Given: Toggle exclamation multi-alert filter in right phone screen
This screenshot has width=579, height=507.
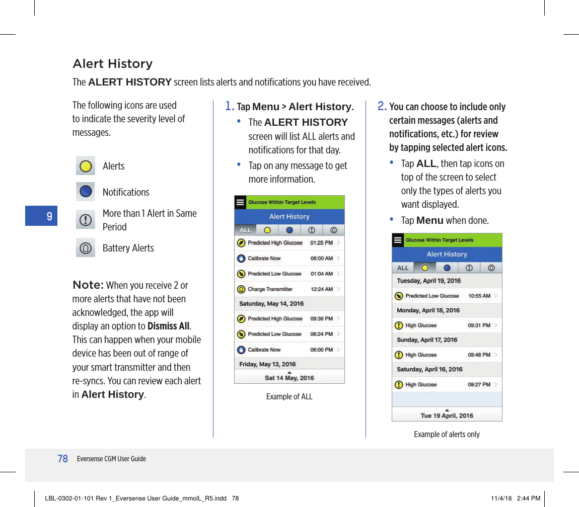Looking at the screenshot, I should [469, 268].
